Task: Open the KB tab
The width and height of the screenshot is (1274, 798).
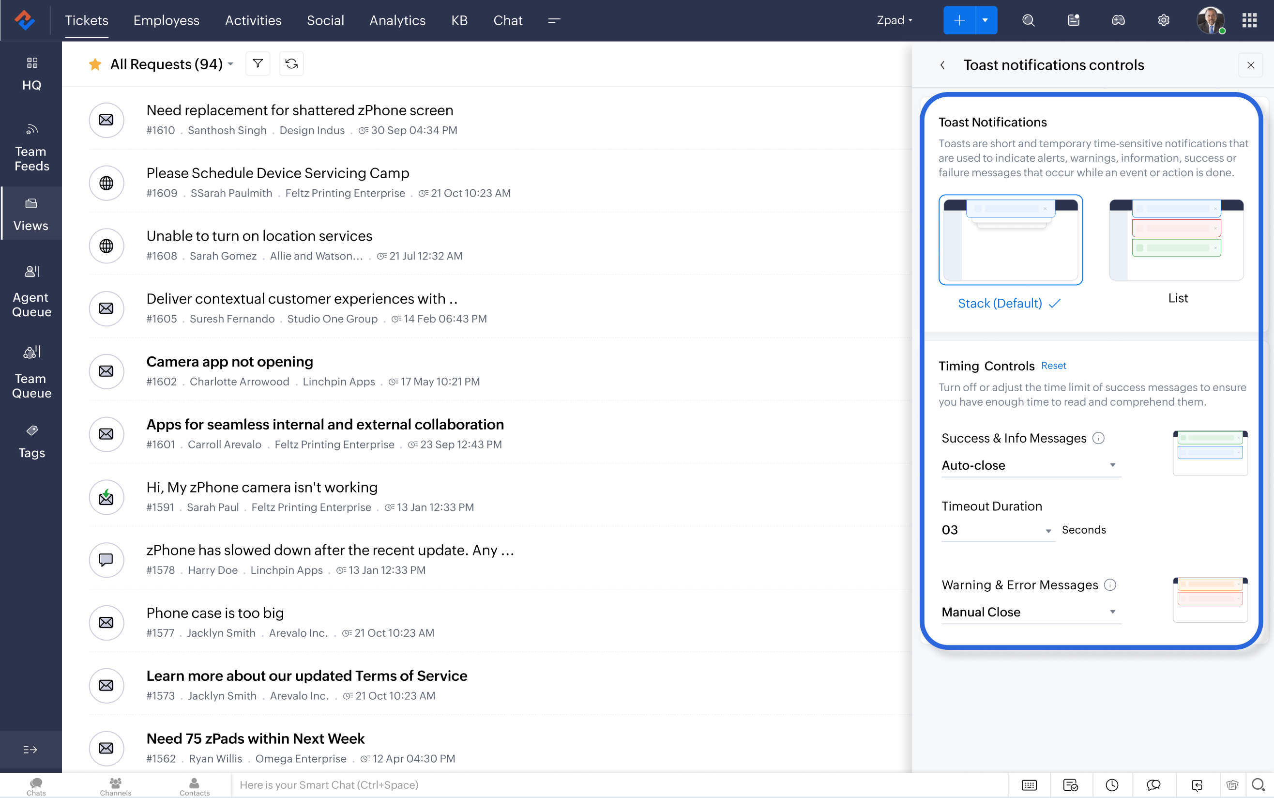Action: (x=459, y=21)
